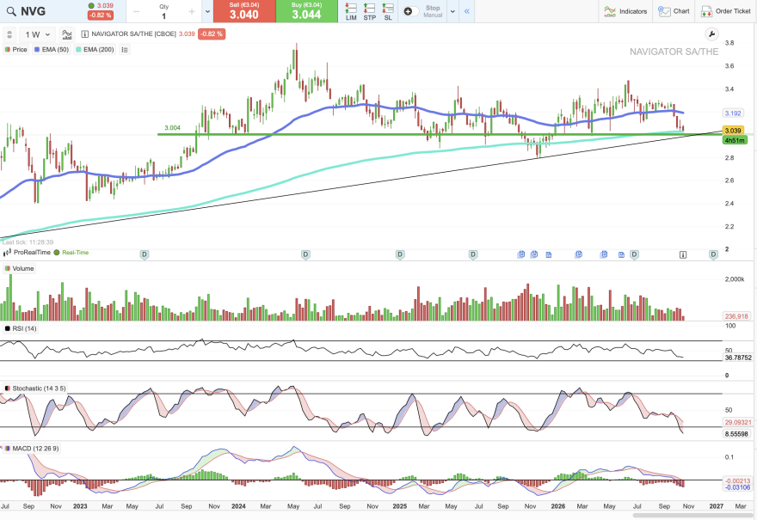
Task: Open the Order Ticket panel
Action: (x=726, y=11)
